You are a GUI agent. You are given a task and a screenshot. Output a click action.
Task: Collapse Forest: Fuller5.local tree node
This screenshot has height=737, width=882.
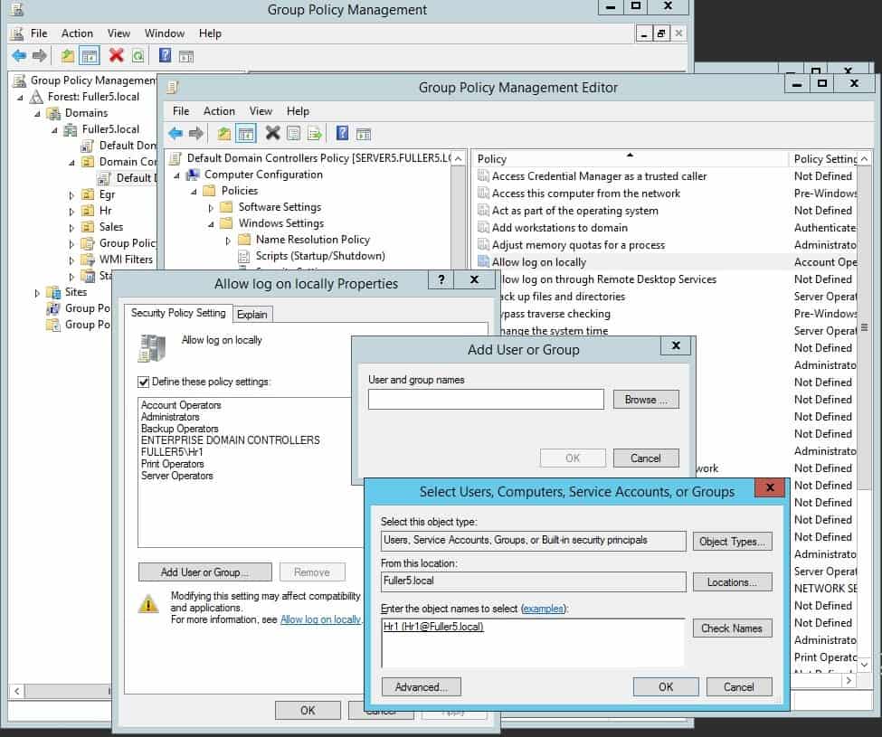tap(20, 98)
